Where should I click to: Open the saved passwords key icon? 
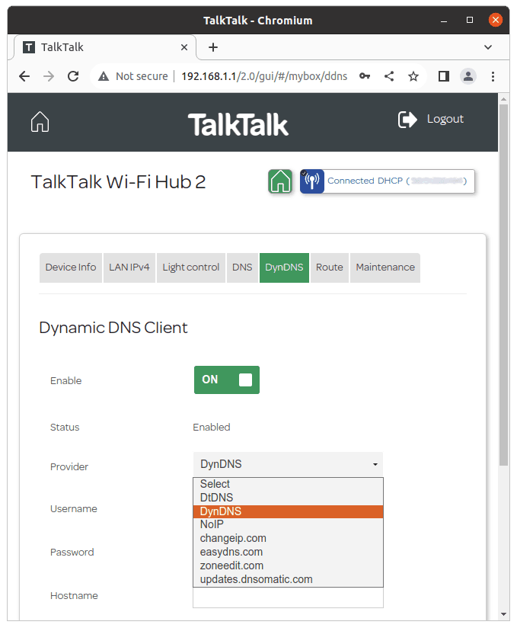pyautogui.click(x=365, y=76)
